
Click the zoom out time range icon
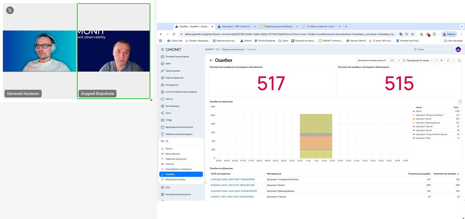[x=442, y=60]
